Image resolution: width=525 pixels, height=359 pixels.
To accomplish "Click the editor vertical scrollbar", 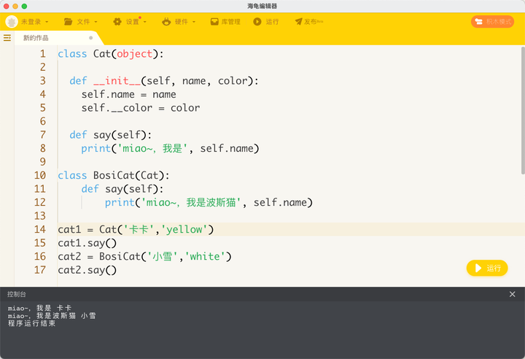I will (x=523, y=111).
